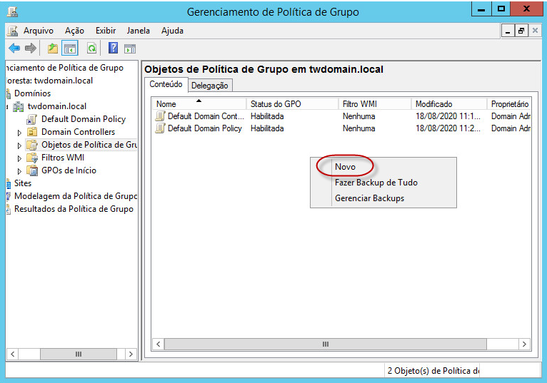Click the Up One Level folder icon

point(53,48)
